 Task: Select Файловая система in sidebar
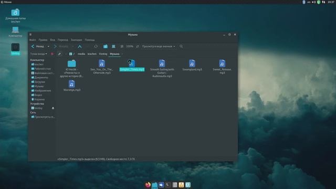[43, 73]
